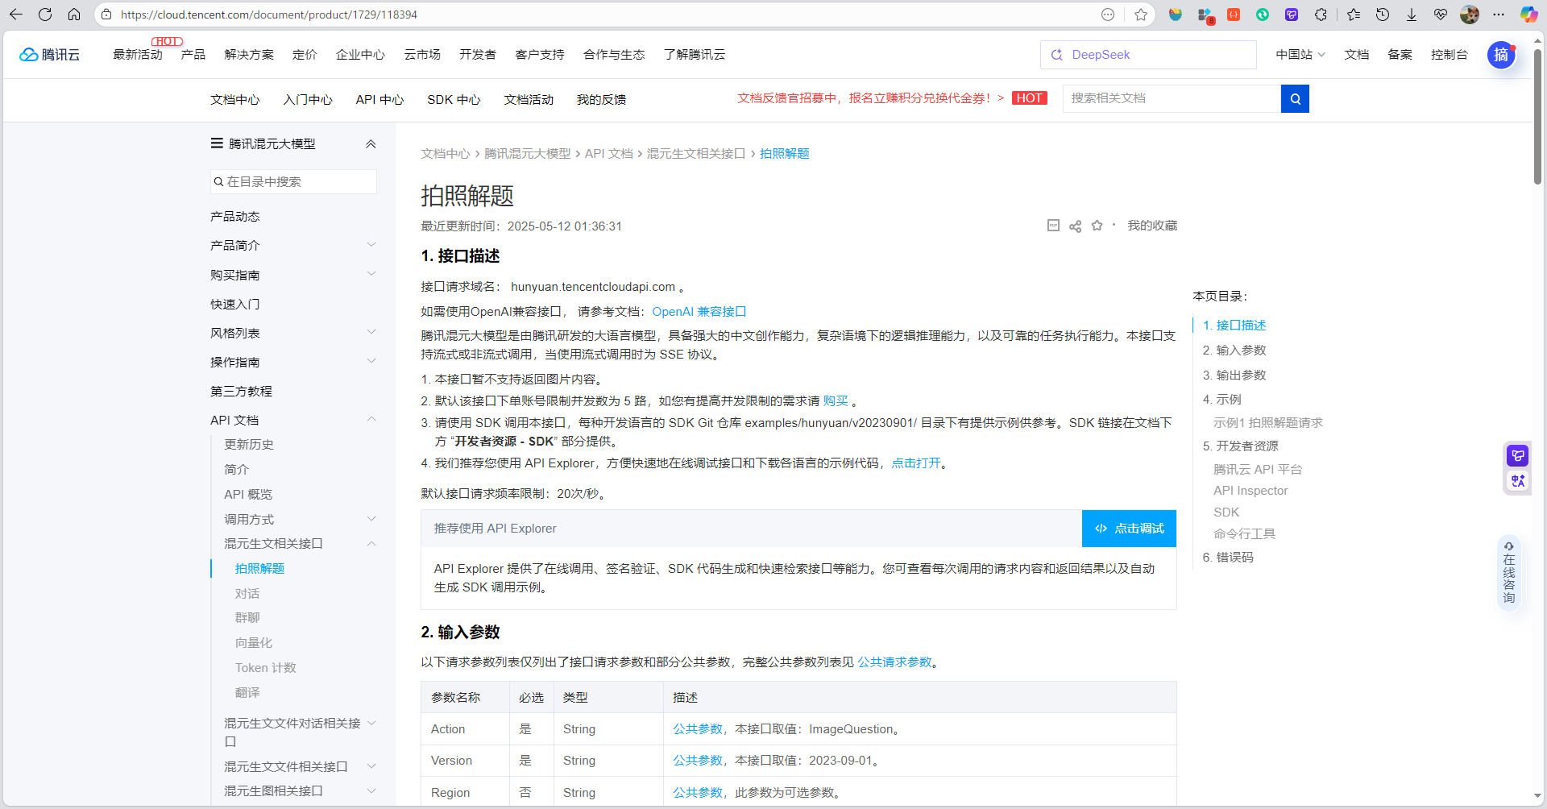The image size is (1547, 809).
Task: Download the page as PDF
Action: (x=1053, y=226)
